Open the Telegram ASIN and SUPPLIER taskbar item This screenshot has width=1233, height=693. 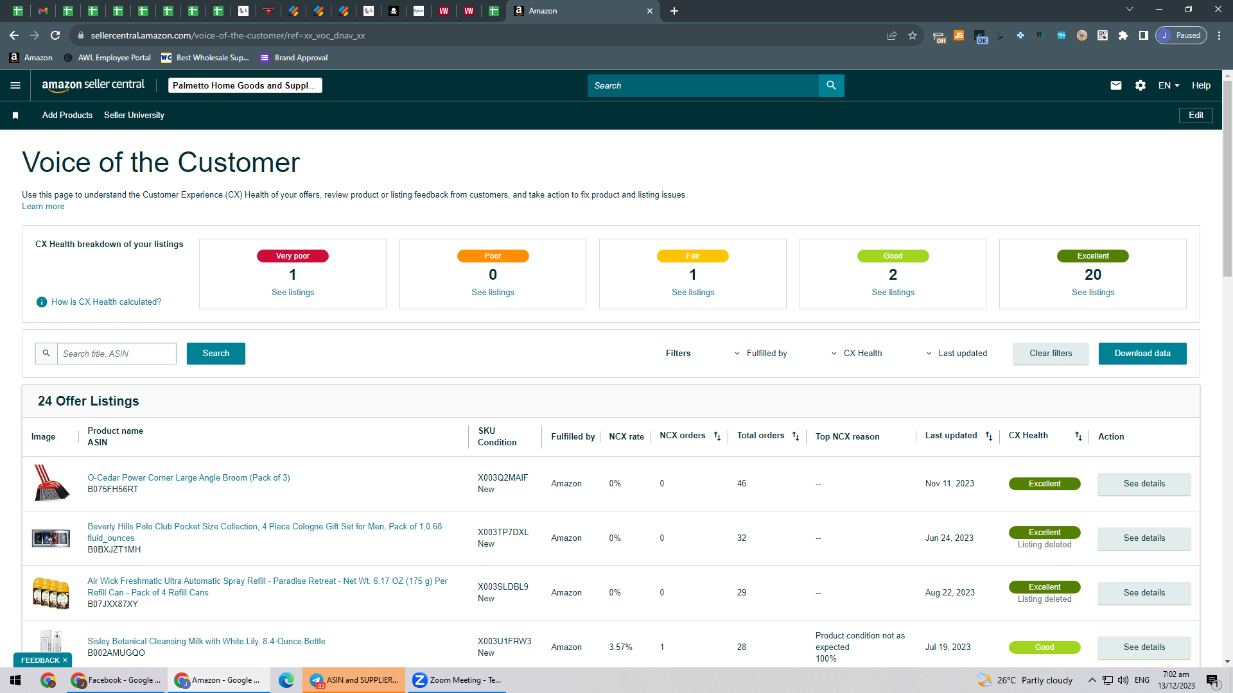click(354, 680)
